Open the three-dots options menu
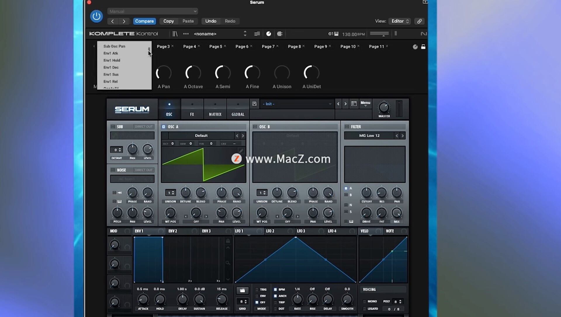 pyautogui.click(x=186, y=34)
